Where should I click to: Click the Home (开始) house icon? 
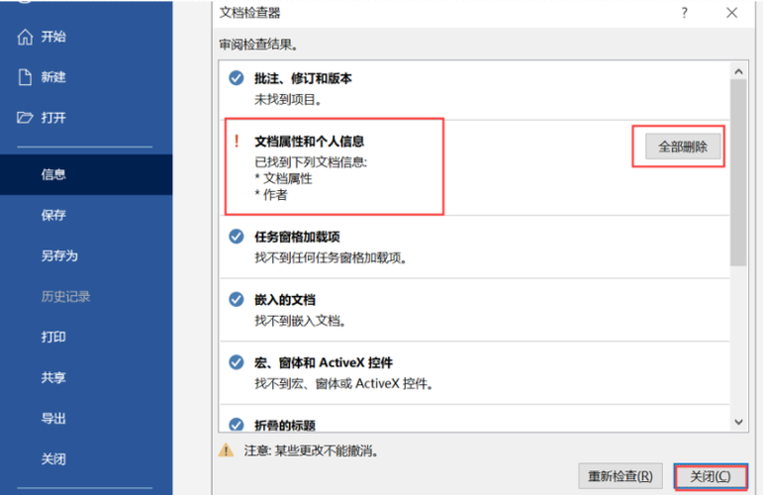click(25, 37)
